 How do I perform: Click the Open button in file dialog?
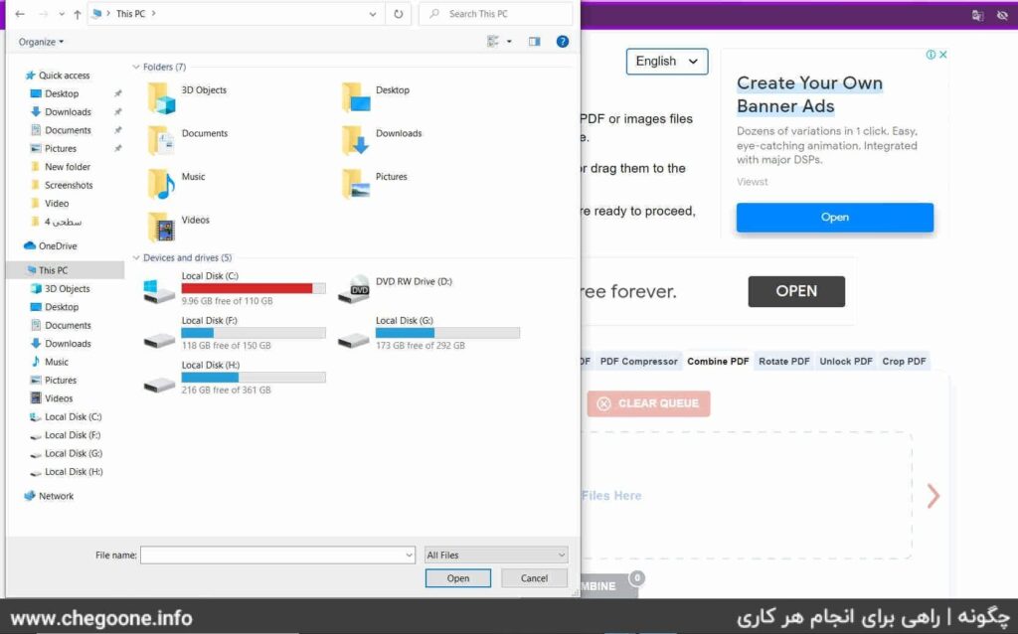pyautogui.click(x=457, y=578)
